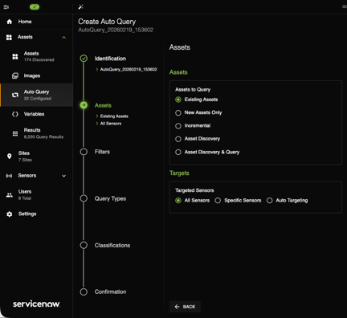Screen dimensions: 347x318
Task: Click the Targeted Sensors label
Action: point(194,190)
